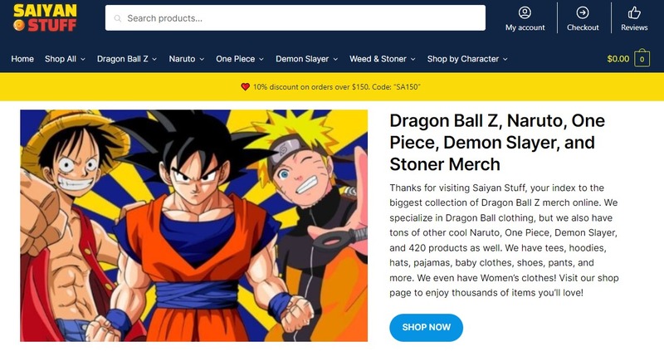This screenshot has height=351, width=664.
Task: Go to the Home menu item
Action: click(x=22, y=59)
